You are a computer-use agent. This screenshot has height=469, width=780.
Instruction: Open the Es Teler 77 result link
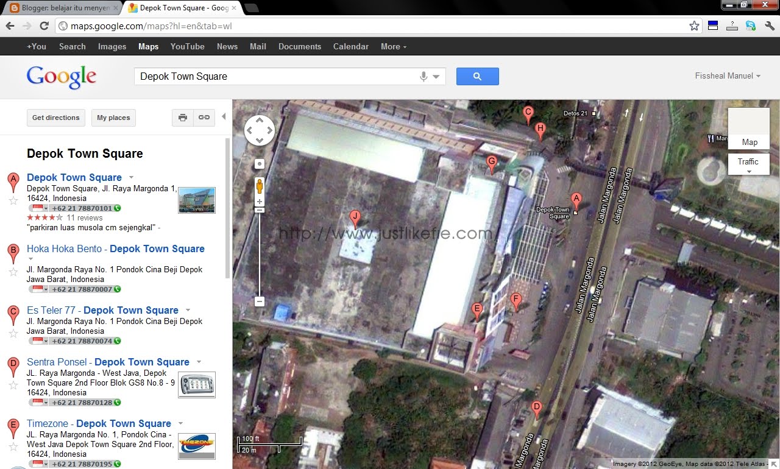coord(102,310)
